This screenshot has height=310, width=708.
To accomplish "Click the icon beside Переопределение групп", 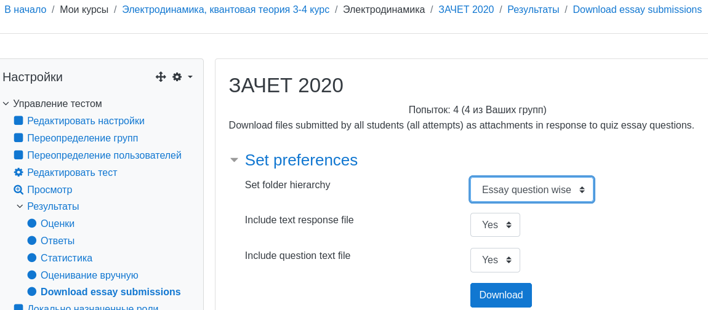I will (x=18, y=138).
